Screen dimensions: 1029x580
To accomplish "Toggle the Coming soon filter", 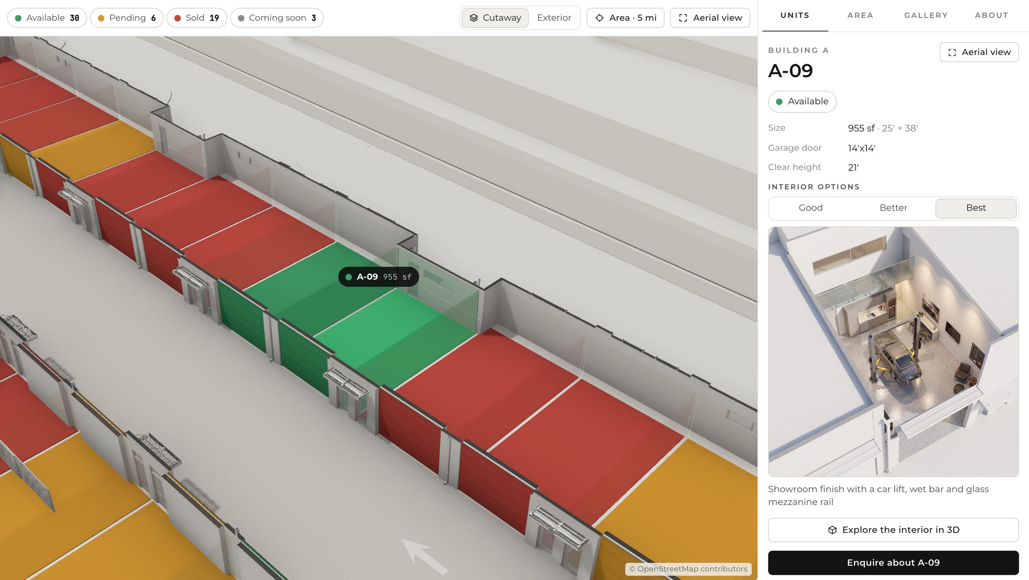I will pos(277,18).
